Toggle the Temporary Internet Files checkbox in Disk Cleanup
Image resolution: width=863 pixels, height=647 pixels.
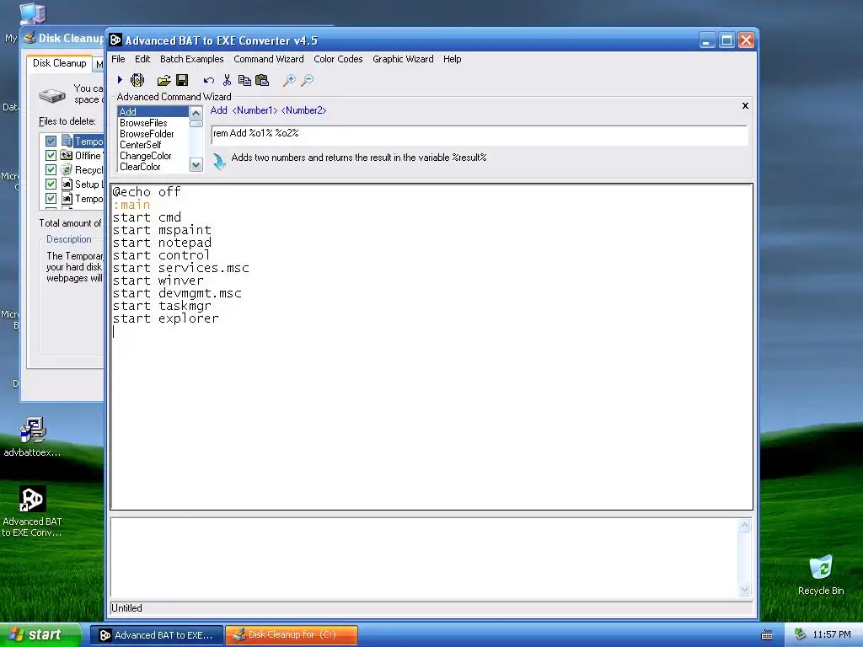point(51,142)
